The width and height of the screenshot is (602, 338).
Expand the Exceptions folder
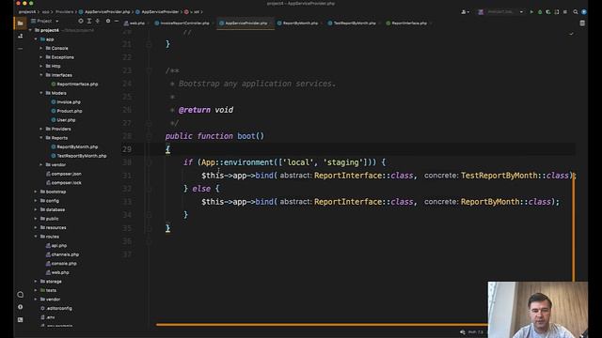[x=41, y=57]
